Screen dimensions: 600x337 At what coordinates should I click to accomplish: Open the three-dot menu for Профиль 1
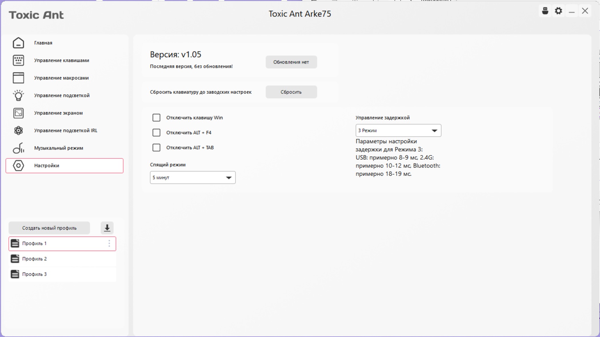click(x=109, y=243)
